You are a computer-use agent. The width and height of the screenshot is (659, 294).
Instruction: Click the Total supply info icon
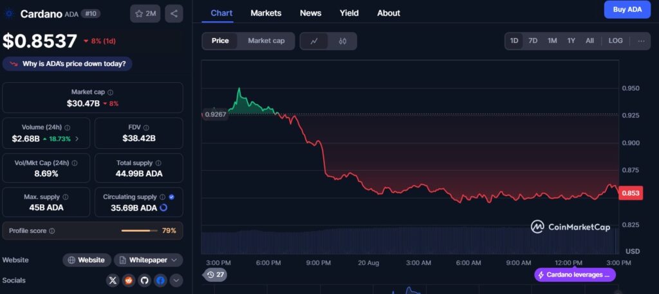tap(158, 163)
